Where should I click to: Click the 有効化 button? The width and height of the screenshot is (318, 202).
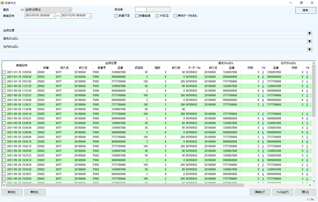point(12,192)
